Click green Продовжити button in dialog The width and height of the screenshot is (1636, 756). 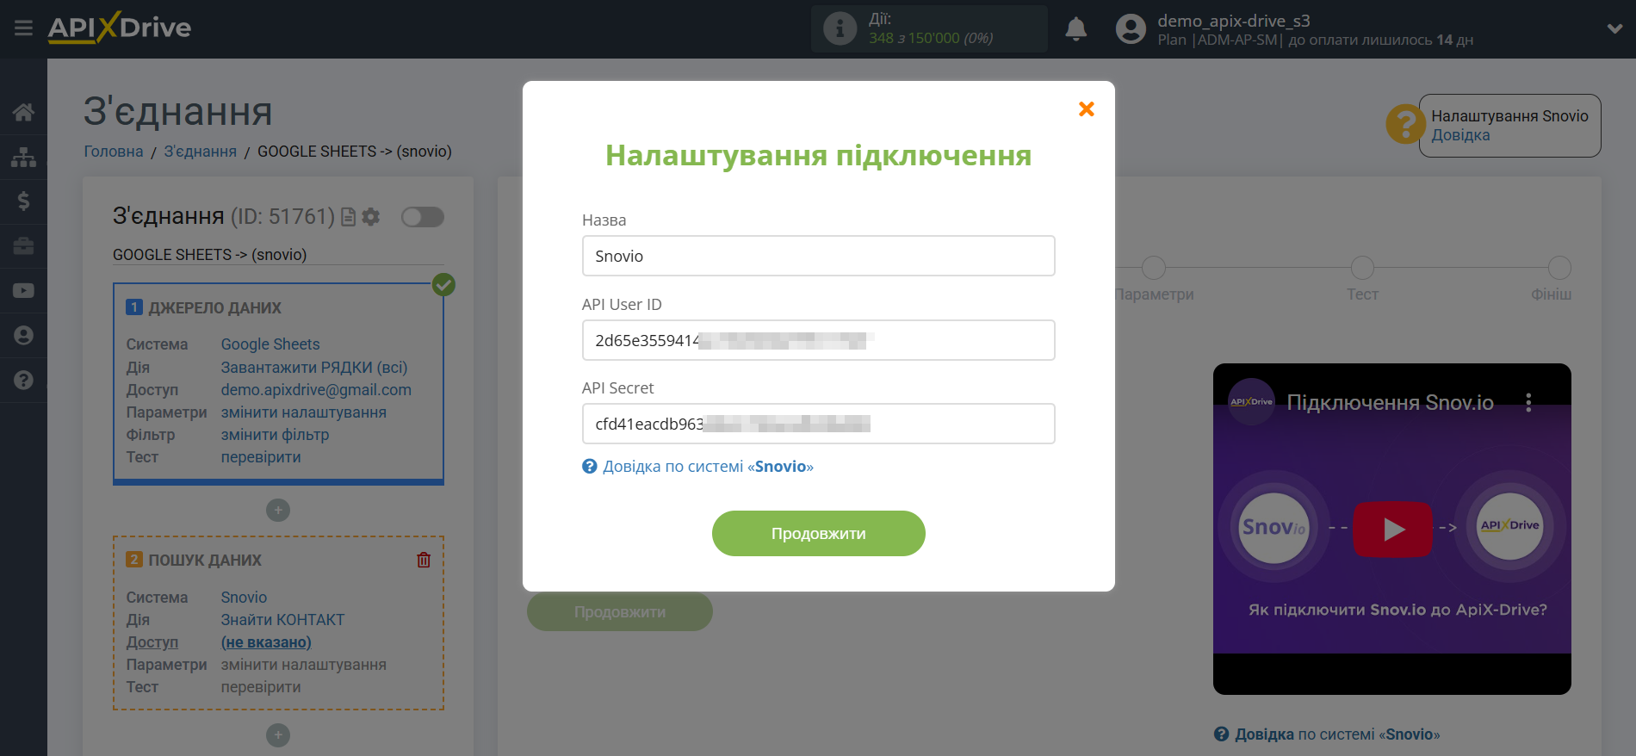point(818,533)
